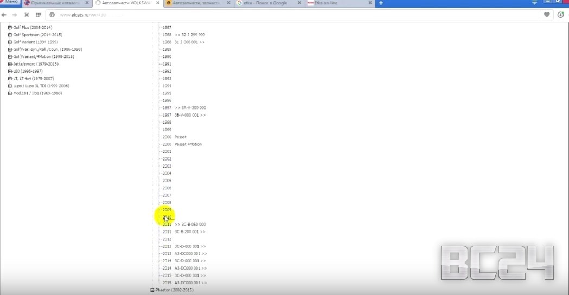Switch to 'Оригинальные каталоги' tab

[x=54, y=3]
